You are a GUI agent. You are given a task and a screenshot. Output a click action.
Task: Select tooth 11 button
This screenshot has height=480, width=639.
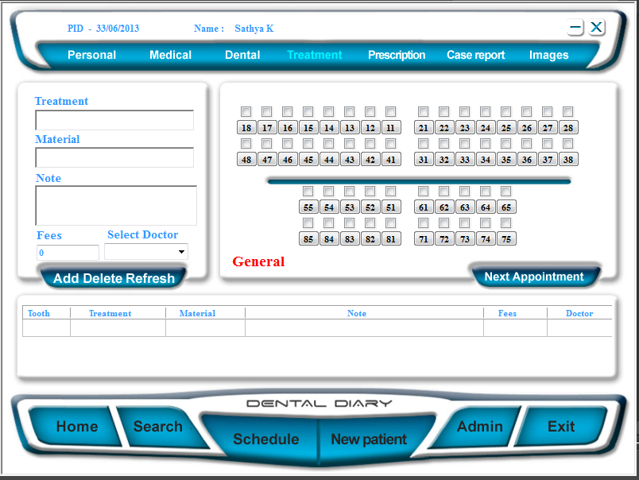pos(390,128)
